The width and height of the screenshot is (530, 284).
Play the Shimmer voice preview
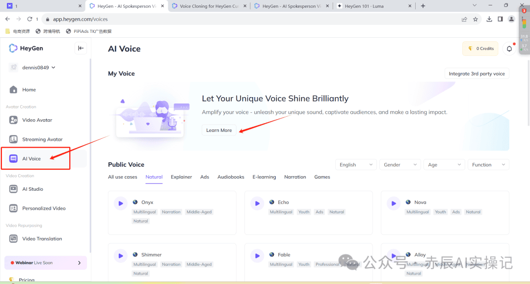(120, 256)
